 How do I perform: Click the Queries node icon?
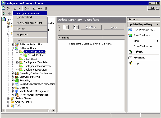point(17,88)
